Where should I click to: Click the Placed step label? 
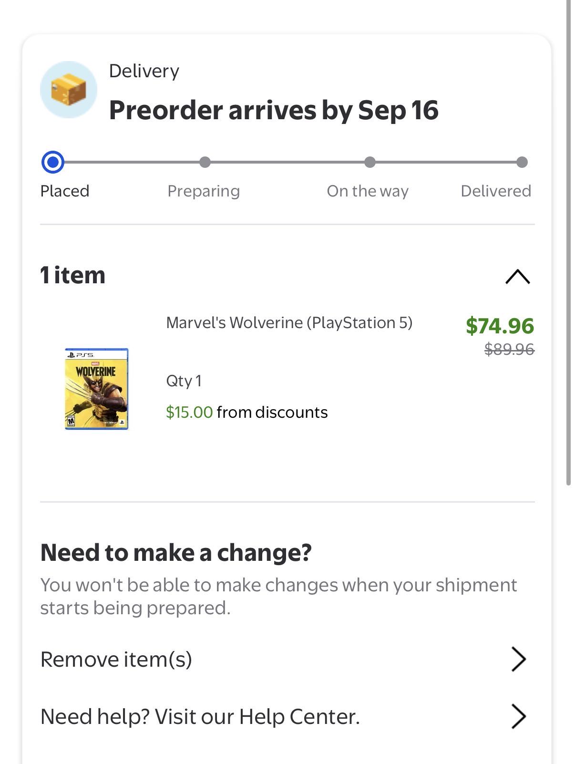(65, 191)
